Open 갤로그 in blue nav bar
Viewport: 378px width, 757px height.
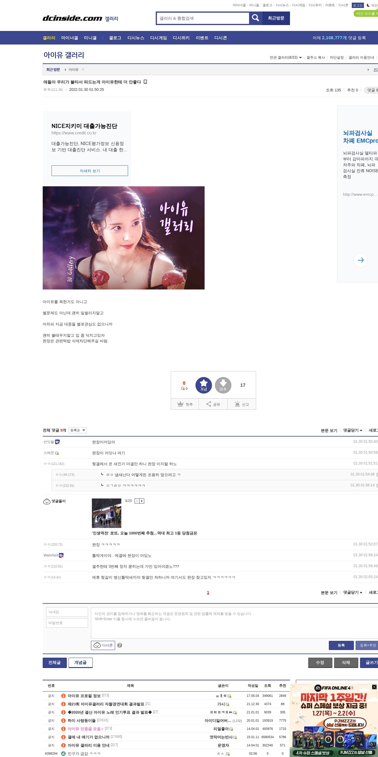pos(115,38)
